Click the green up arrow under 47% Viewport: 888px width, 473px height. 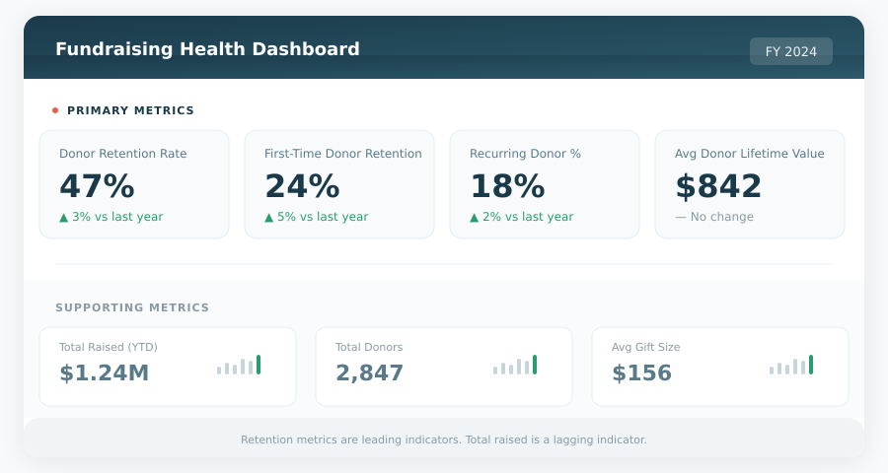click(x=64, y=217)
